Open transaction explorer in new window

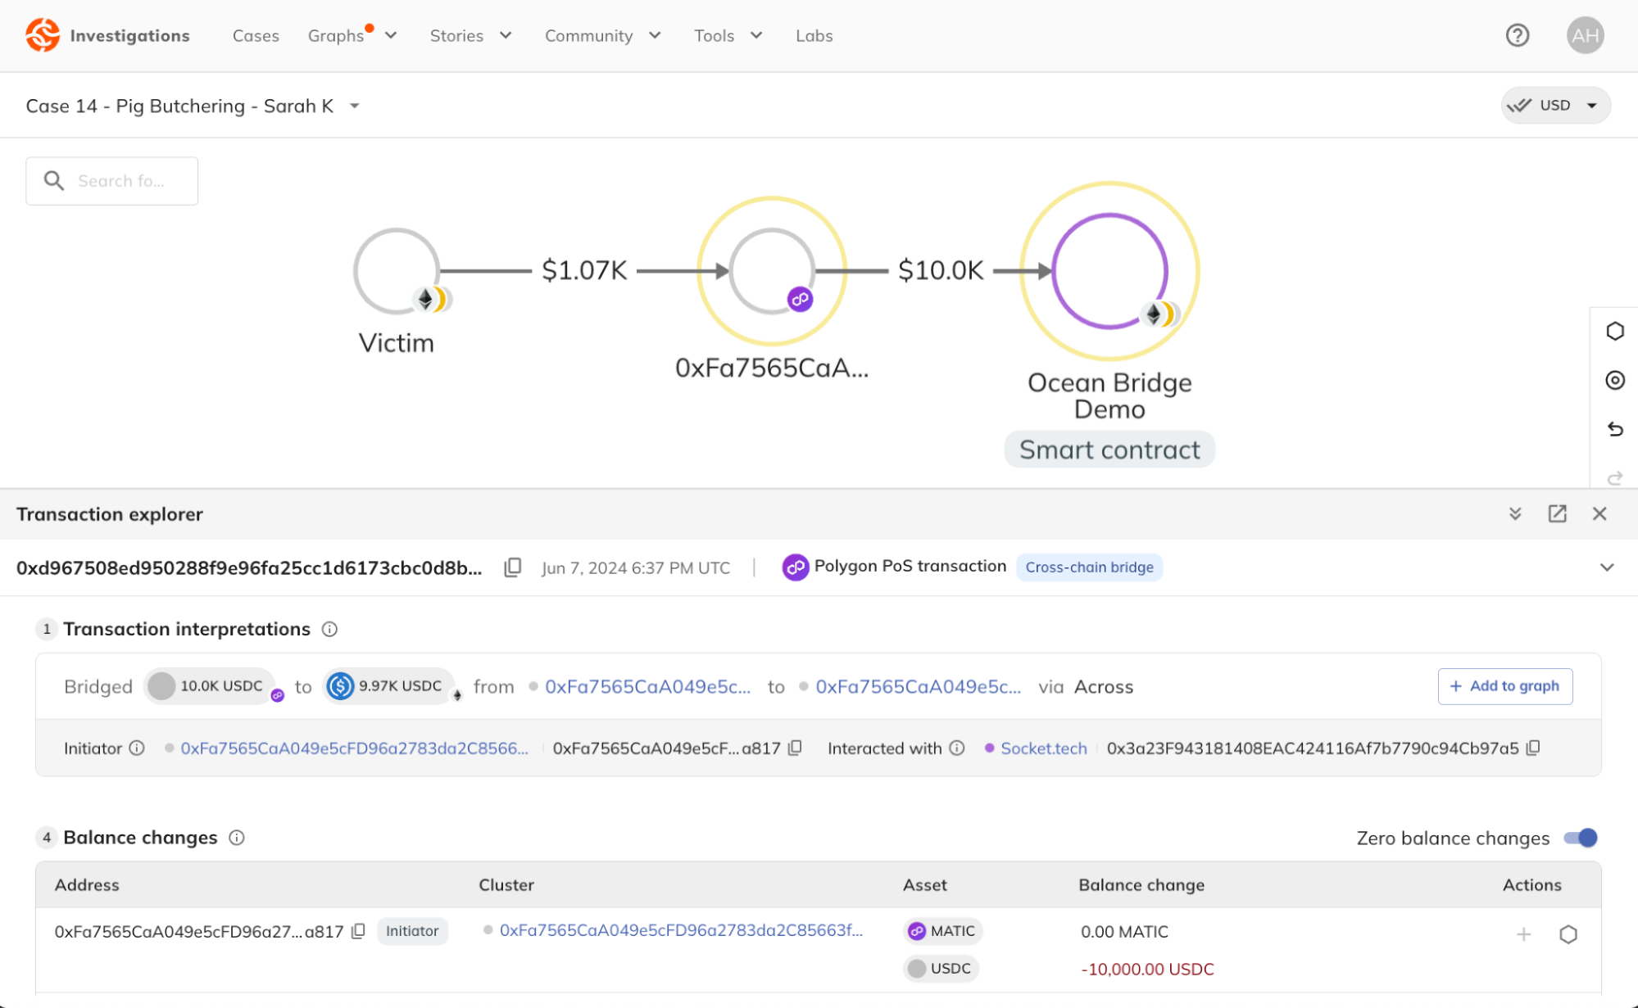[1557, 513]
